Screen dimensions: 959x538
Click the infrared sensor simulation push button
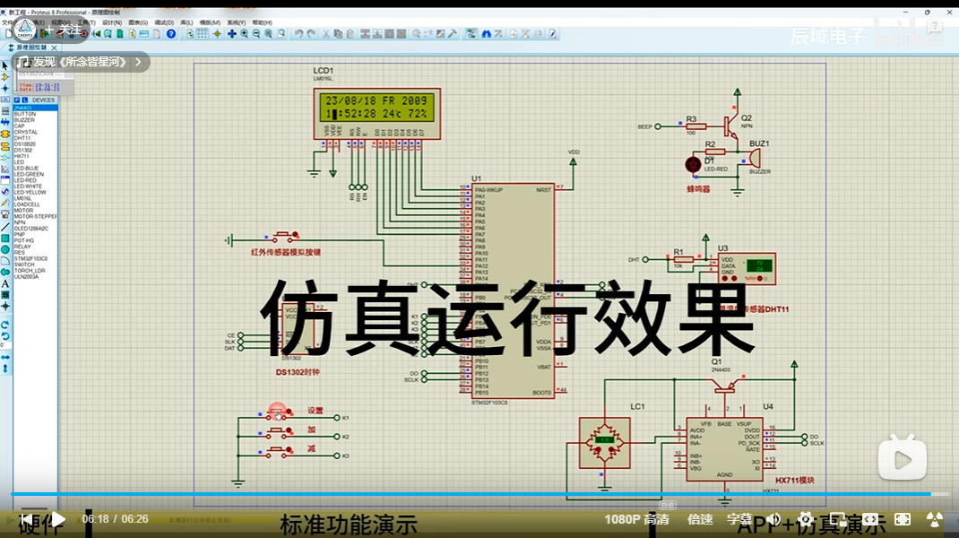[x=285, y=236]
